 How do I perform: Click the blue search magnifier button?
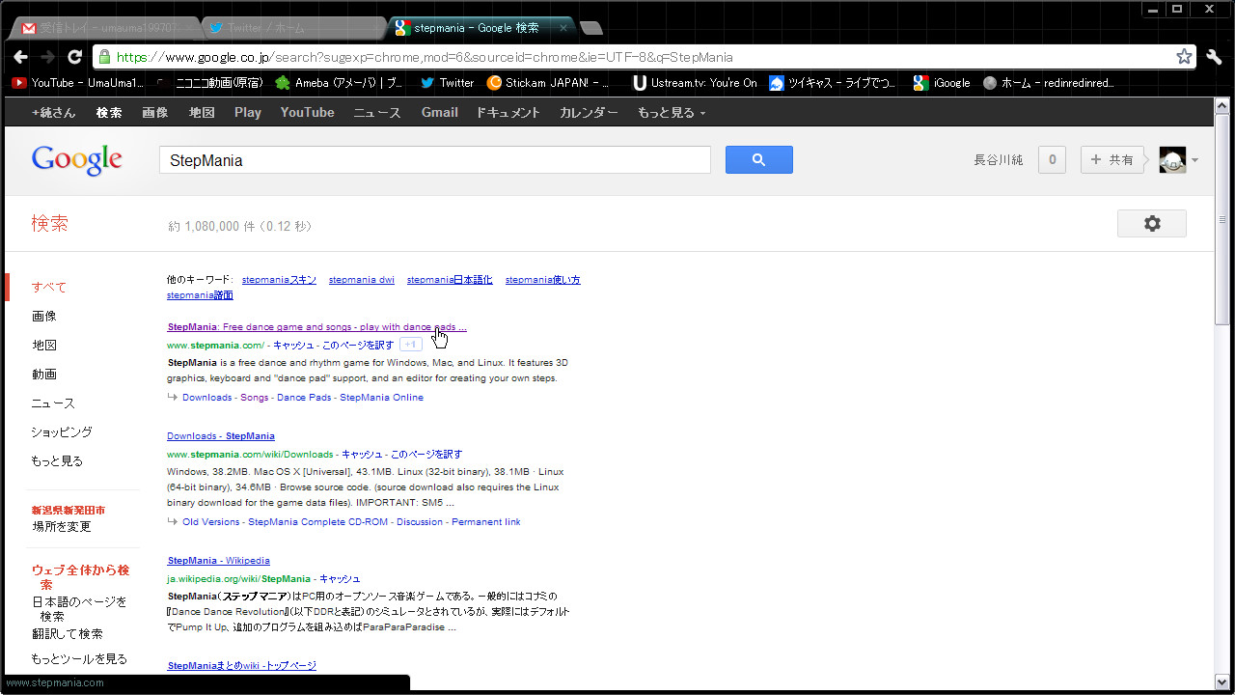pos(758,160)
